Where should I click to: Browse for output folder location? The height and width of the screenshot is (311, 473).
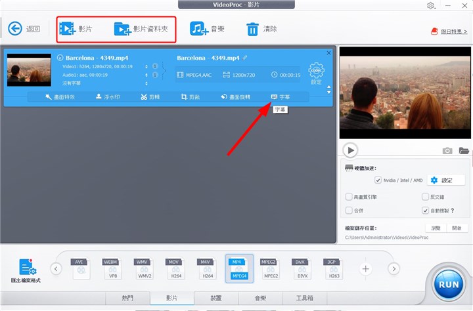click(436, 228)
